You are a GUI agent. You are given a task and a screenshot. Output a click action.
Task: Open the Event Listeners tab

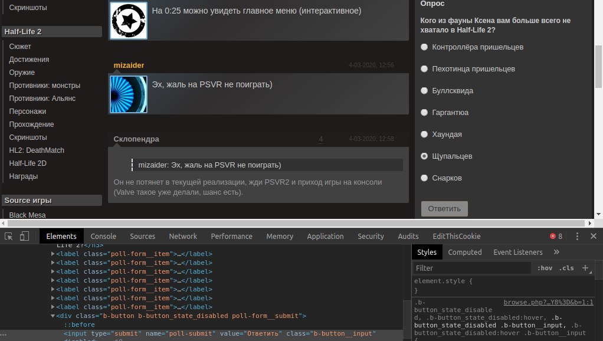point(518,252)
